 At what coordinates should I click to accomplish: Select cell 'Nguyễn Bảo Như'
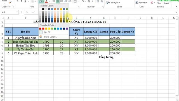[x=25, y=38]
